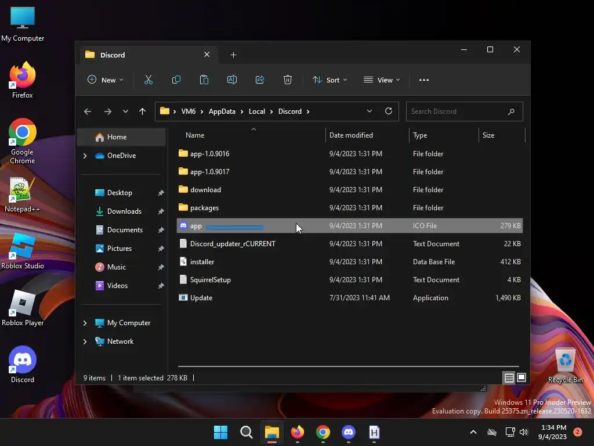Click Chrome icon in the taskbar
Viewport: 594px width, 446px height.
[x=323, y=432]
